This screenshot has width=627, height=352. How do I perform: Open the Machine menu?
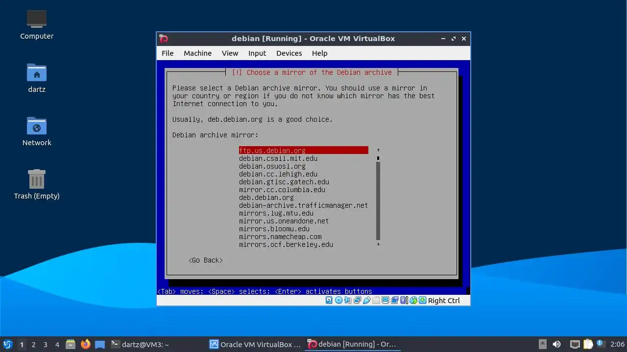[x=197, y=53]
